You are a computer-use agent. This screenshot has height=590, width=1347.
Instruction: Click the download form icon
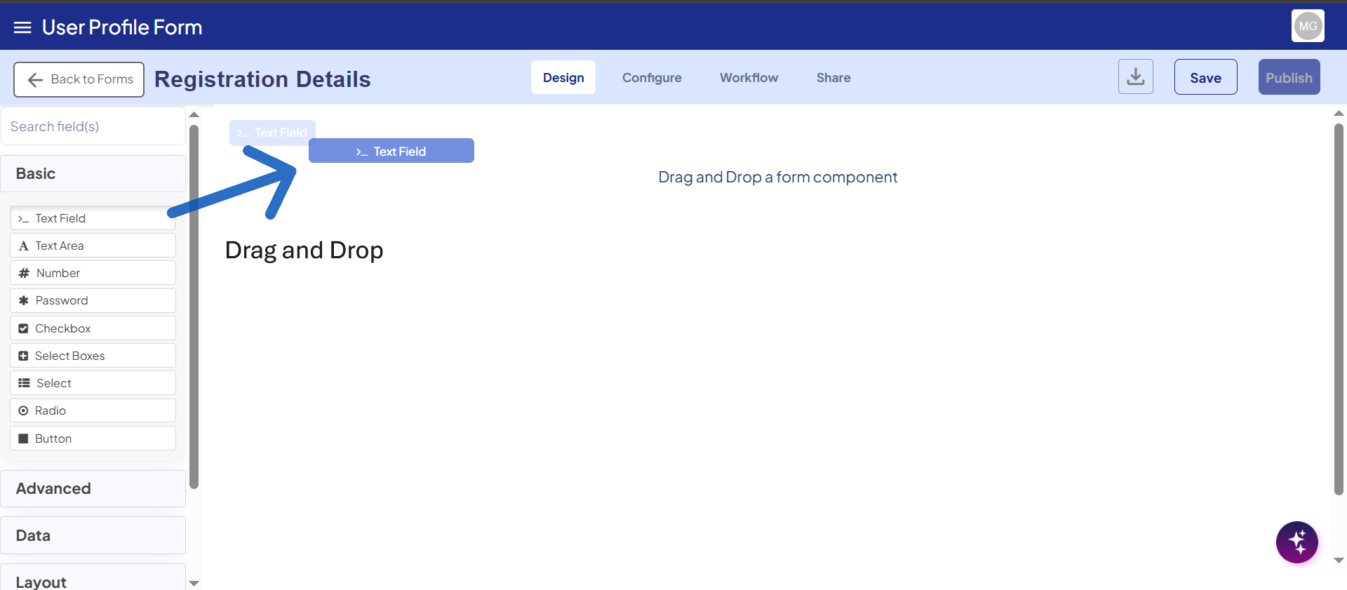(x=1135, y=77)
